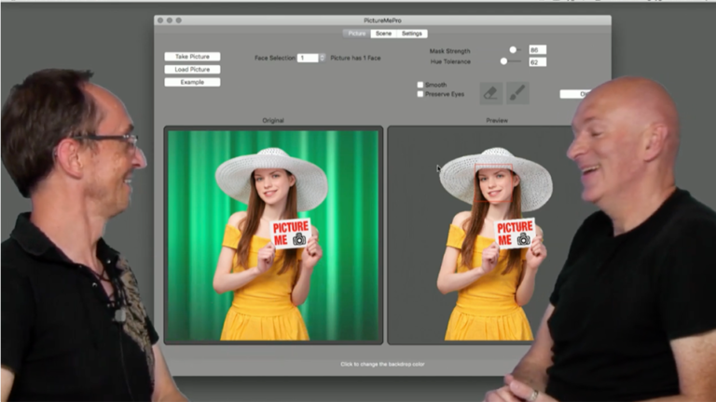Click the red face-detection box in Preview
716x402 pixels.
pyautogui.click(x=494, y=169)
